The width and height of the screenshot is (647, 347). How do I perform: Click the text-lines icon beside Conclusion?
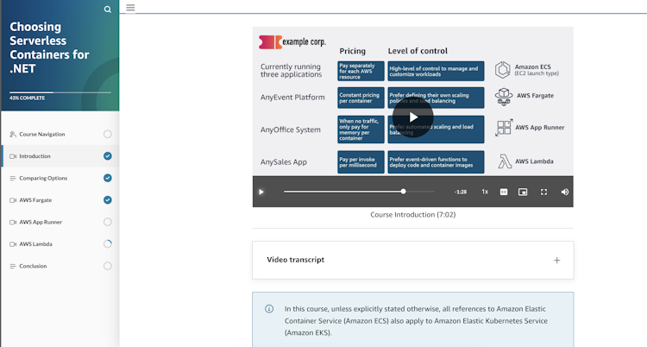click(x=13, y=266)
